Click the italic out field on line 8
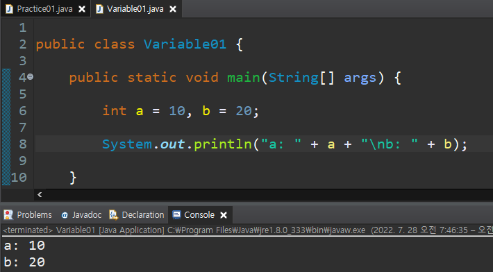 pos(172,144)
